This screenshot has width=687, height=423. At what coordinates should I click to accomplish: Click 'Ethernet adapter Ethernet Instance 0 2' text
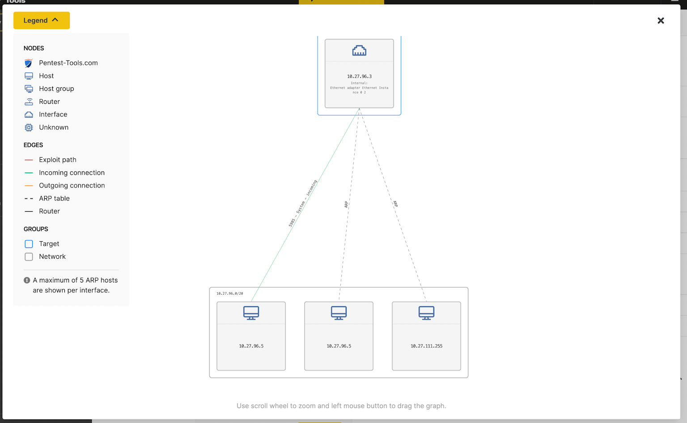click(x=359, y=90)
